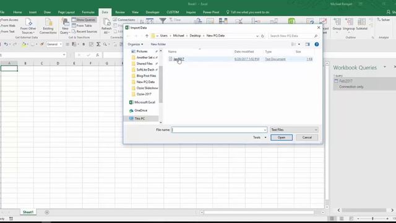Close the Import Data dialog
Image resolution: width=396 pixels, height=223 pixels.
pos(319,27)
